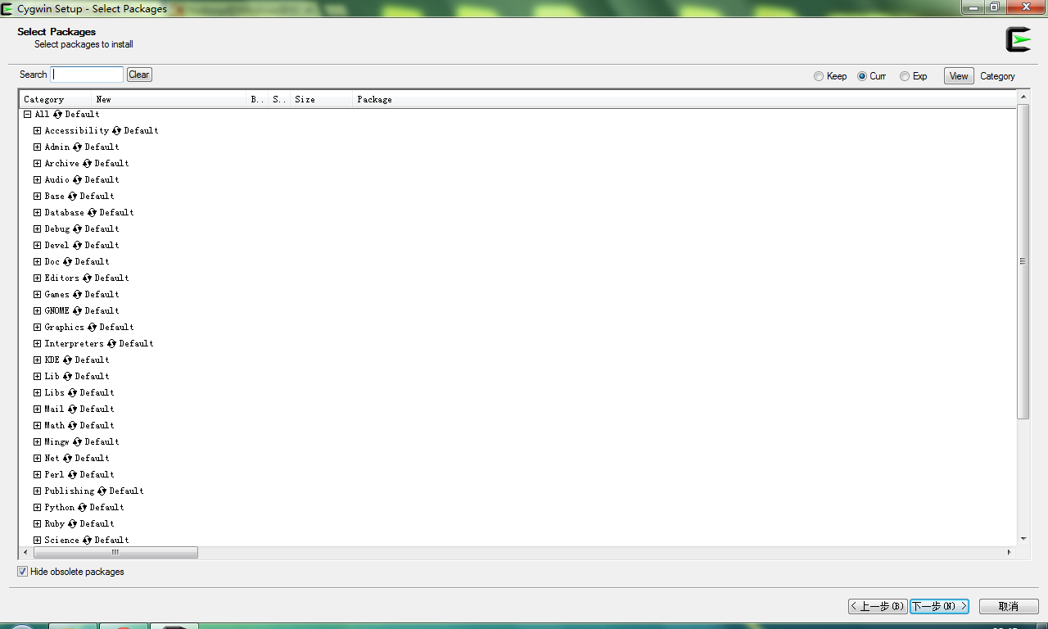The width and height of the screenshot is (1048, 629).
Task: Click the Package column header
Action: point(684,99)
